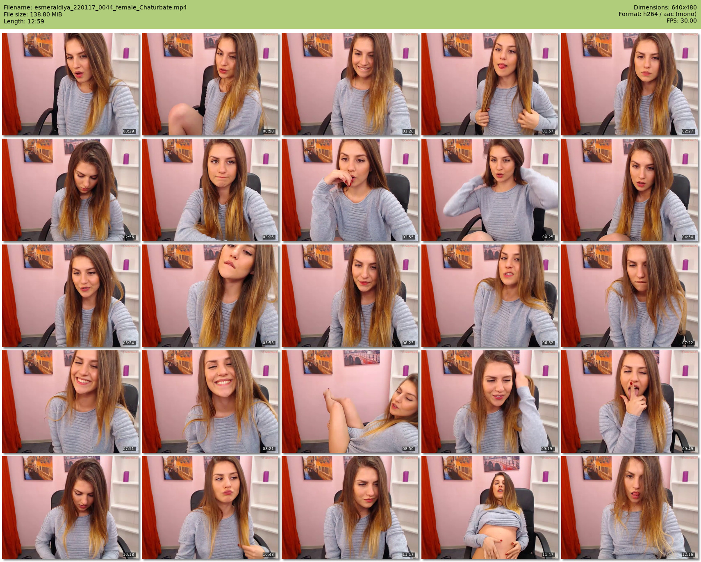
Task: Select the frame with timestamp 00:58
Action: coord(210,84)
